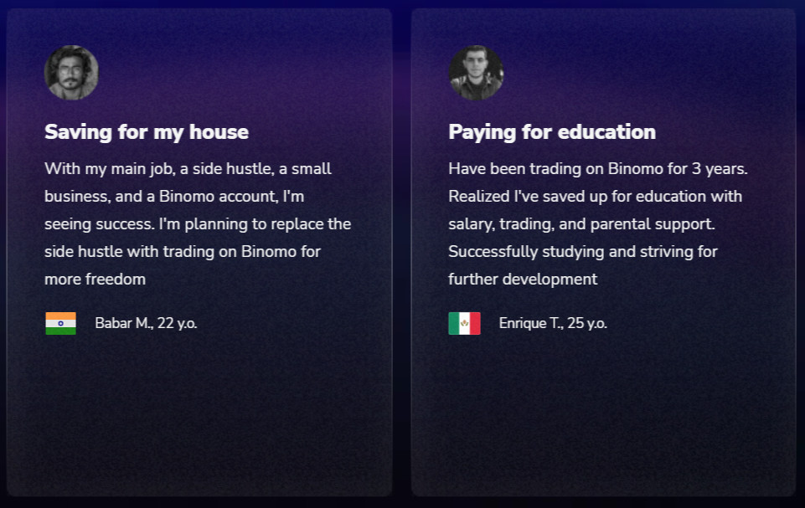805x508 pixels.
Task: Click the India flag icon
Action: coord(60,323)
